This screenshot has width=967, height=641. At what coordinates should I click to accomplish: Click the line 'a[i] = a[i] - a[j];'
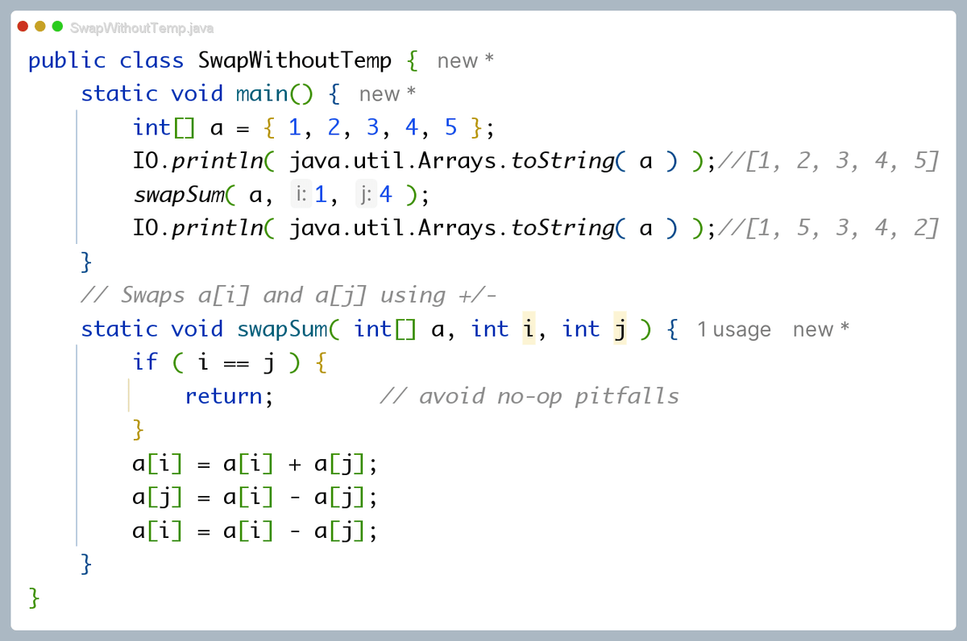tap(255, 532)
